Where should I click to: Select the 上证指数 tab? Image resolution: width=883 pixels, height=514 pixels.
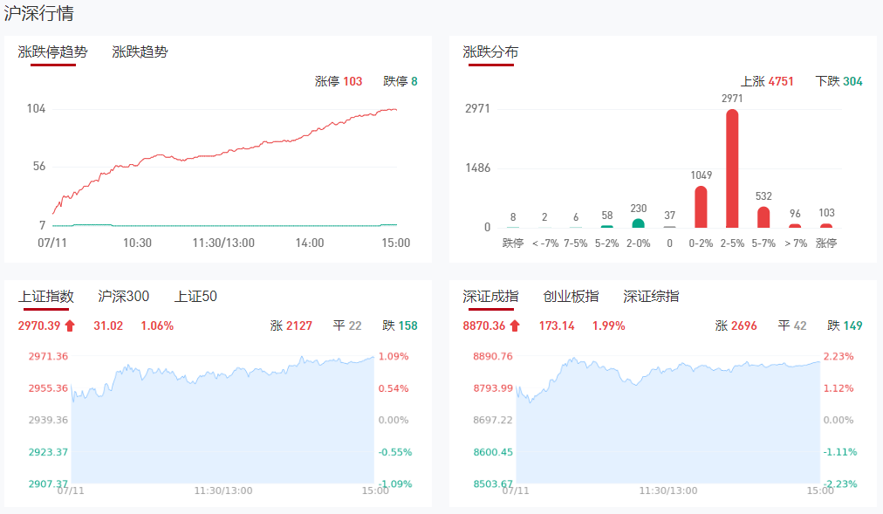click(x=45, y=296)
